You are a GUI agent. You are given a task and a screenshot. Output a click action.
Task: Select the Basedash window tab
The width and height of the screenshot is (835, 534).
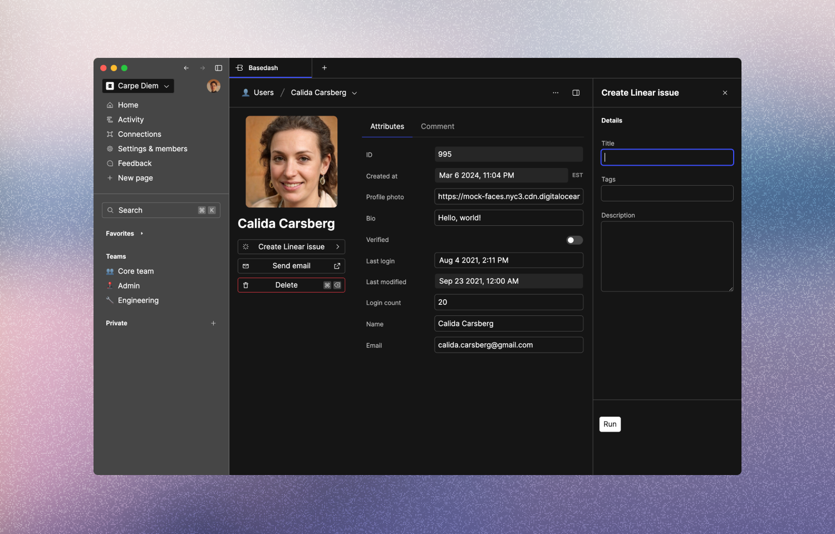(x=271, y=68)
